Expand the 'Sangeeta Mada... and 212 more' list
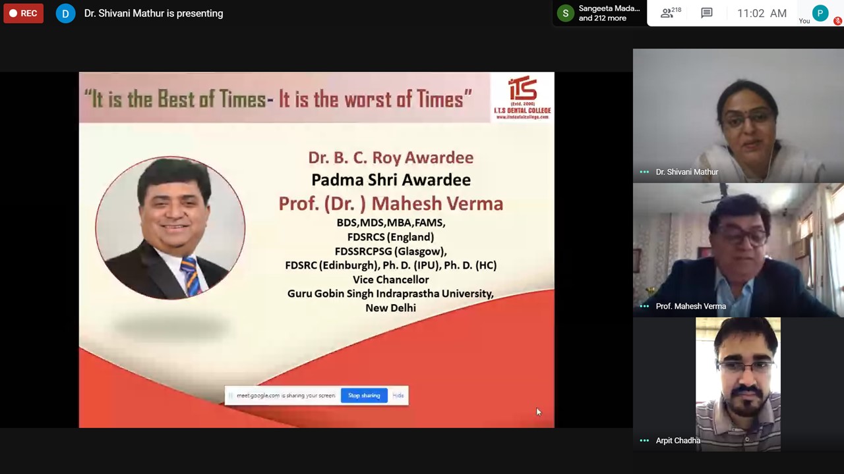Viewport: 844px width, 474px height. pyautogui.click(x=609, y=13)
